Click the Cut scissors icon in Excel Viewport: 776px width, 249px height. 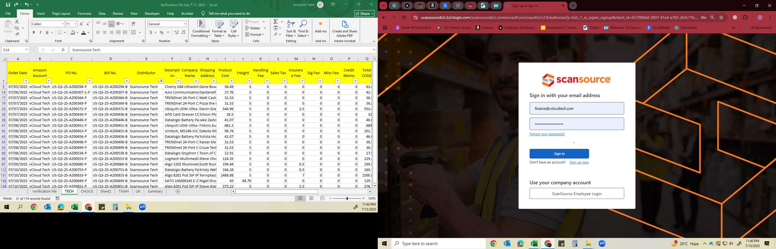(17, 21)
